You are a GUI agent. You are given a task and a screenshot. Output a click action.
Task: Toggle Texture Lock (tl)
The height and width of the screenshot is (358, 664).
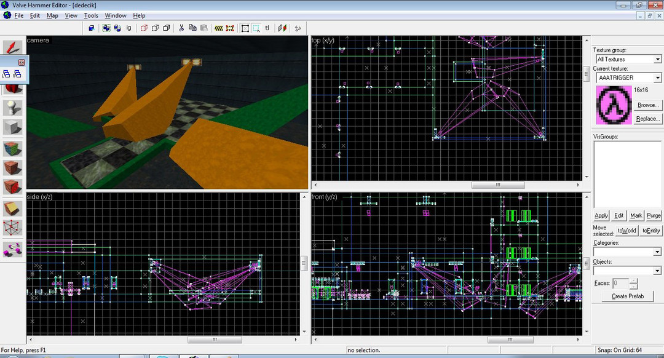267,28
